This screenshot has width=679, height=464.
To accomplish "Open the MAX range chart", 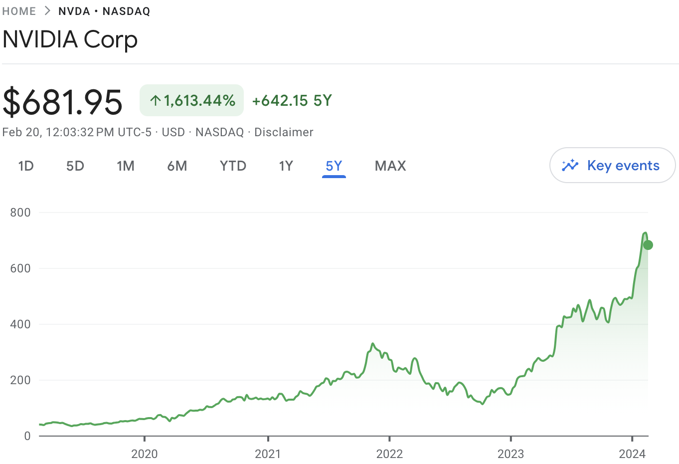I will [390, 166].
